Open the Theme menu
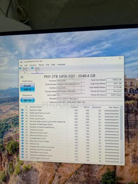This screenshot has height=184, width=138. tap(41, 65)
